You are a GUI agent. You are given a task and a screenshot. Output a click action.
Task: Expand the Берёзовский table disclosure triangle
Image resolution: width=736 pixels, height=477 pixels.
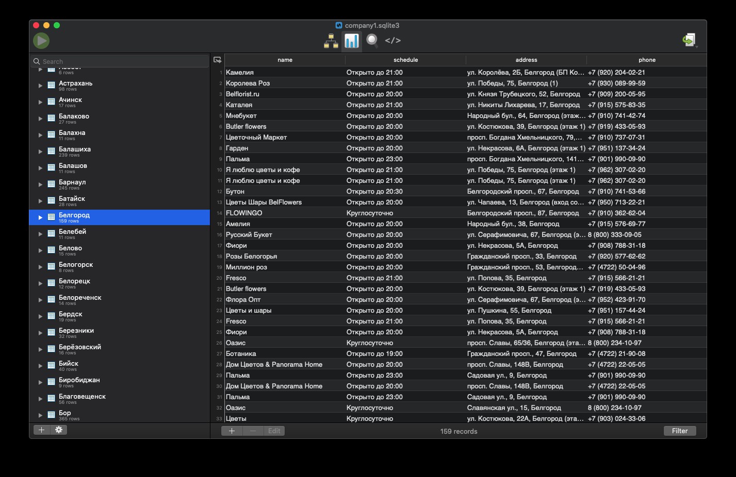(x=40, y=349)
